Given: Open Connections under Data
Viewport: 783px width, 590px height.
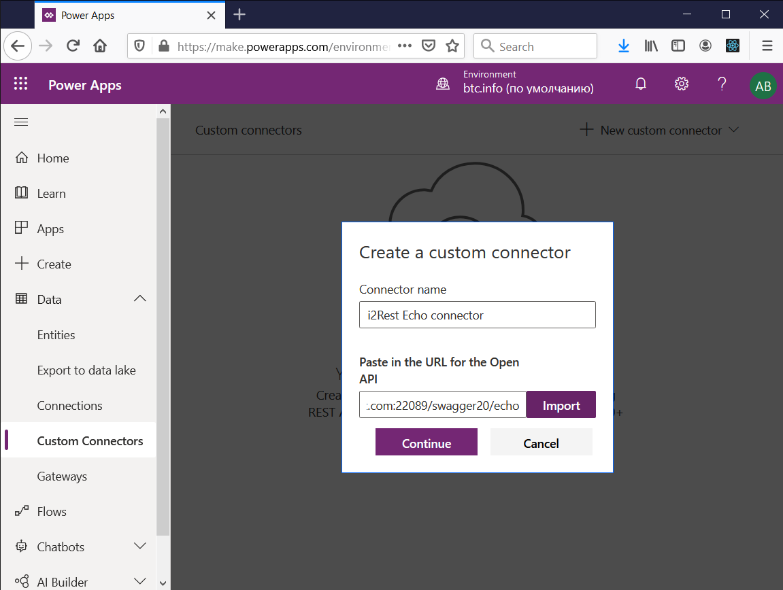Looking at the screenshot, I should [x=69, y=406].
